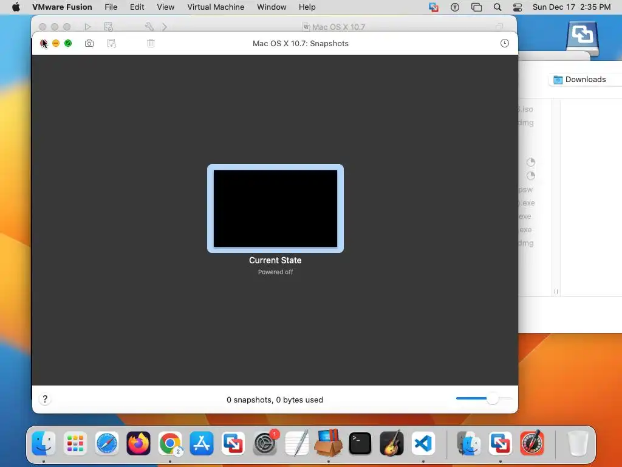Screen dimensions: 622x467
Task: Click the restore snapshot toolbar icon
Action: point(112,43)
